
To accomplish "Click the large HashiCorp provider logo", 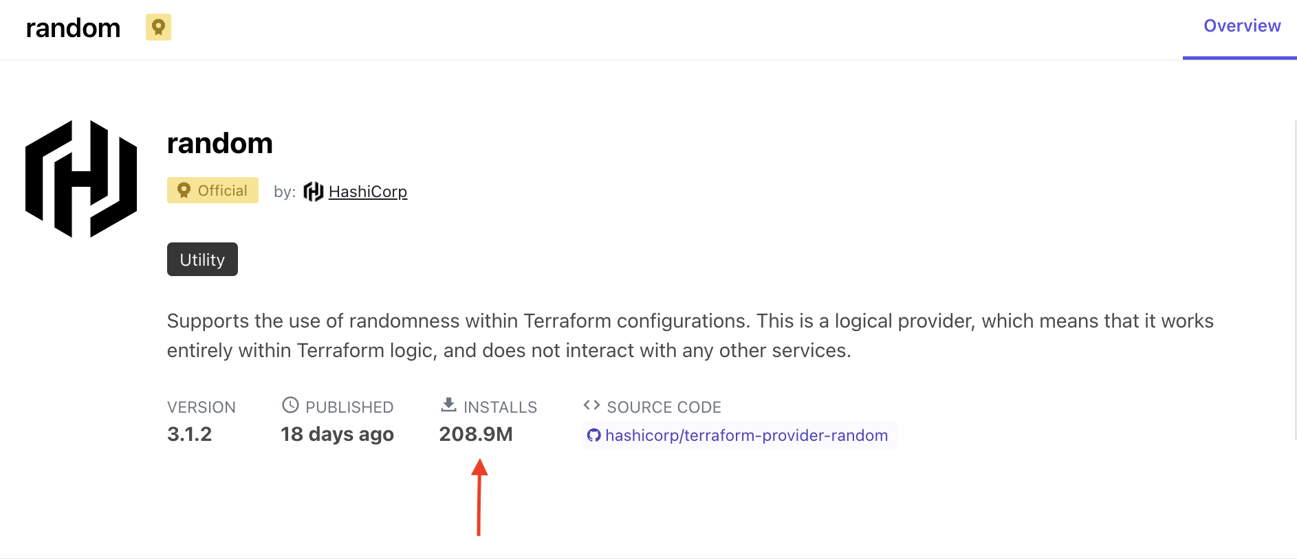I will click(x=81, y=179).
